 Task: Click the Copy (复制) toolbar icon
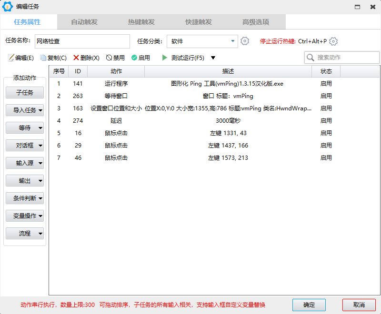43,58
